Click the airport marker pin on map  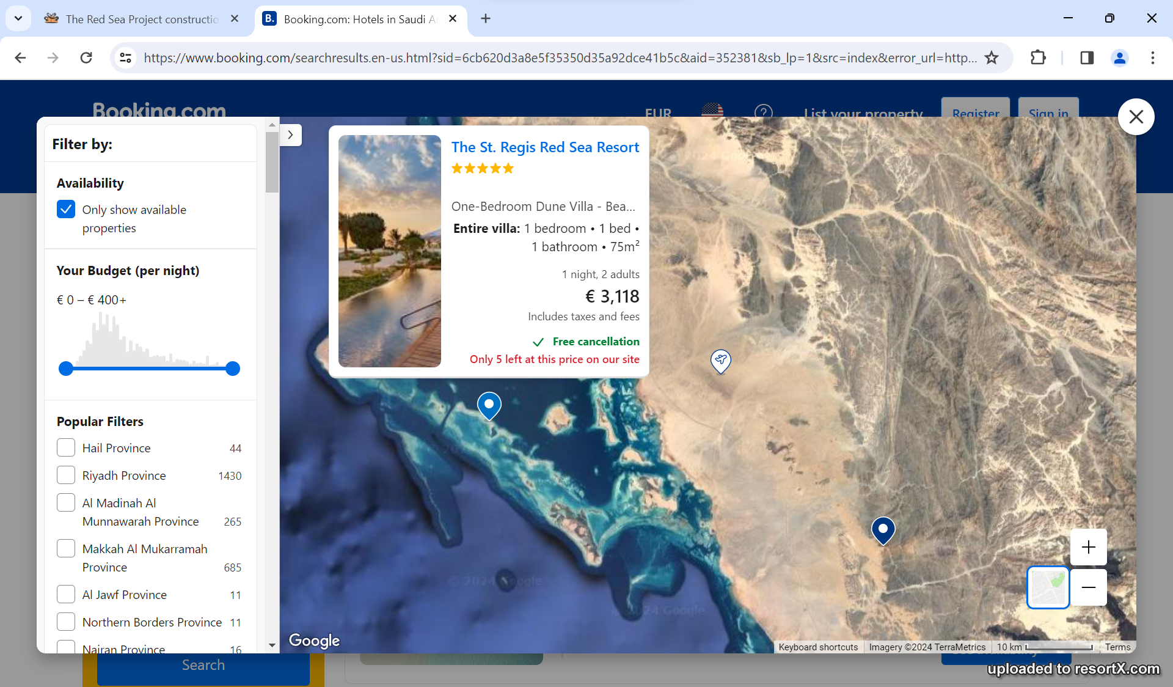click(x=721, y=361)
